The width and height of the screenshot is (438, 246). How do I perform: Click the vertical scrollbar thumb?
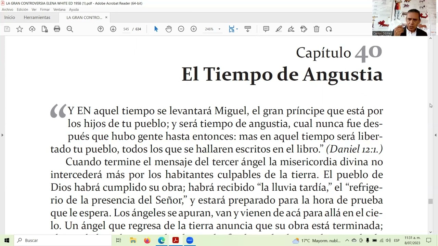pyautogui.click(x=430, y=202)
